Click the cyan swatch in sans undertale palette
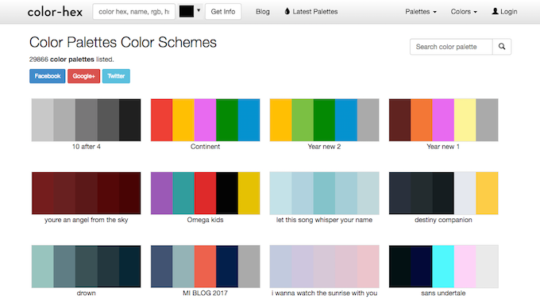The width and height of the screenshot is (540, 307). pyautogui.click(x=443, y=267)
